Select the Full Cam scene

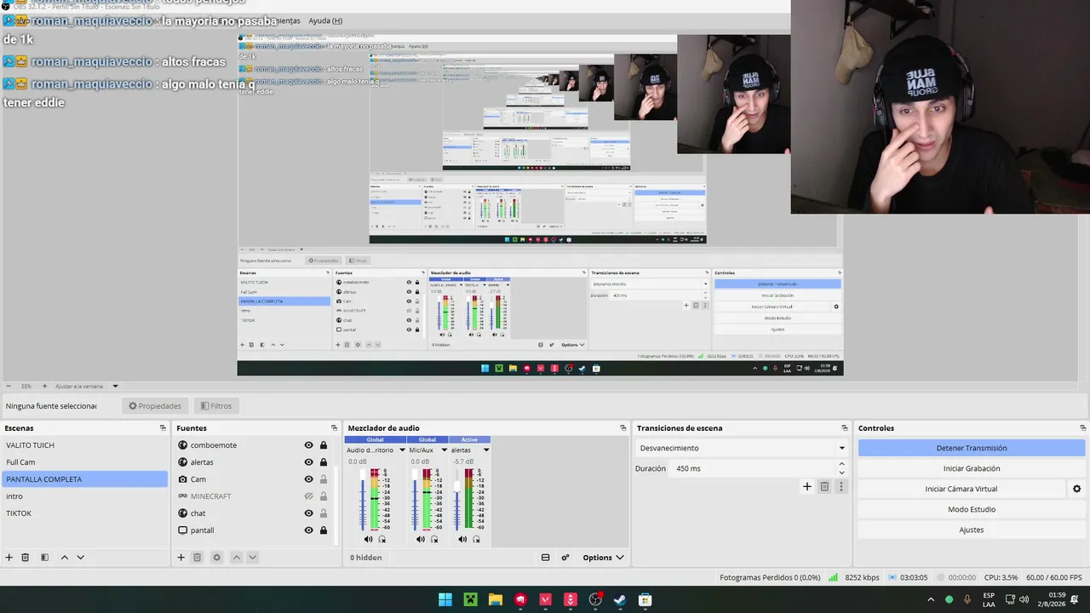coord(84,462)
